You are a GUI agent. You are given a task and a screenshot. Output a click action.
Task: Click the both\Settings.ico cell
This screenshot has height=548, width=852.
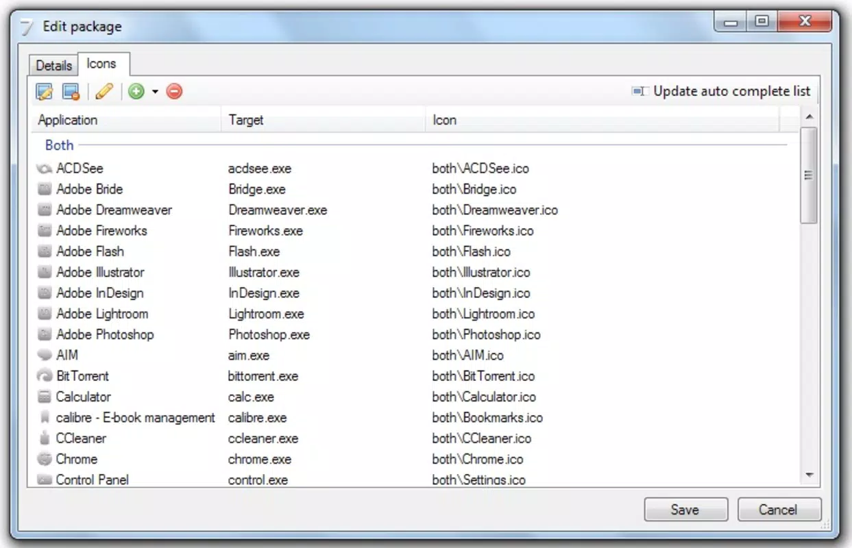click(478, 480)
